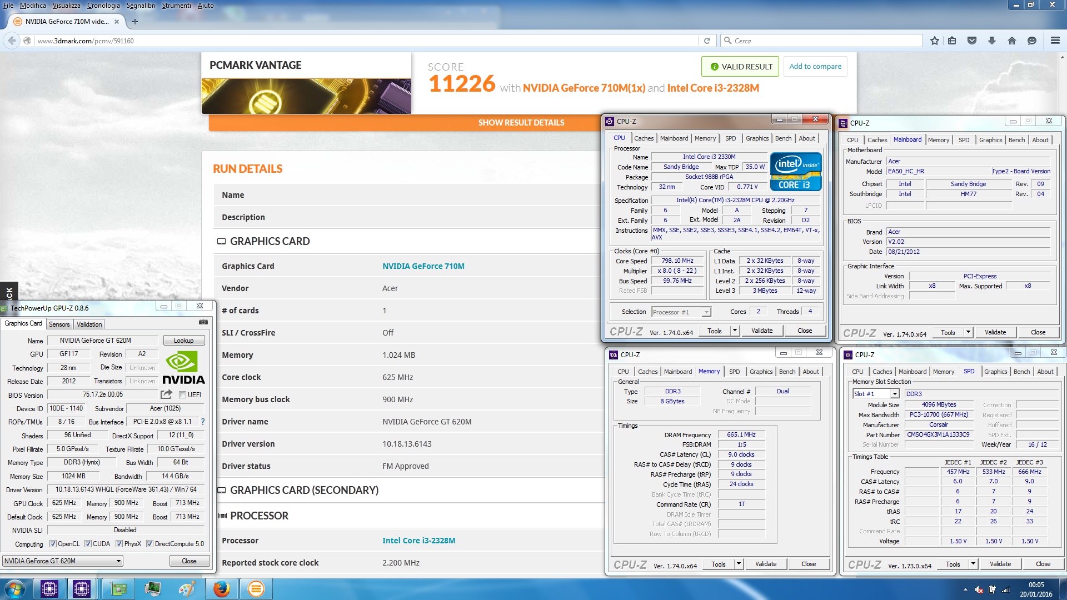Viewport: 1067px width, 600px height.
Task: Open the GPU selection dropdown in GPU-Z
Action: [x=63, y=561]
